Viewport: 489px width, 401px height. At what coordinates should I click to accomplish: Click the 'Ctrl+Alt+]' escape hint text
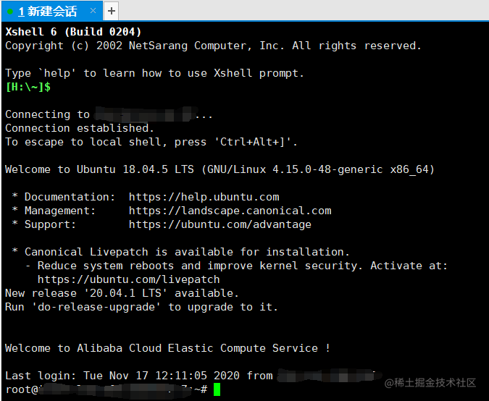pyautogui.click(x=256, y=142)
